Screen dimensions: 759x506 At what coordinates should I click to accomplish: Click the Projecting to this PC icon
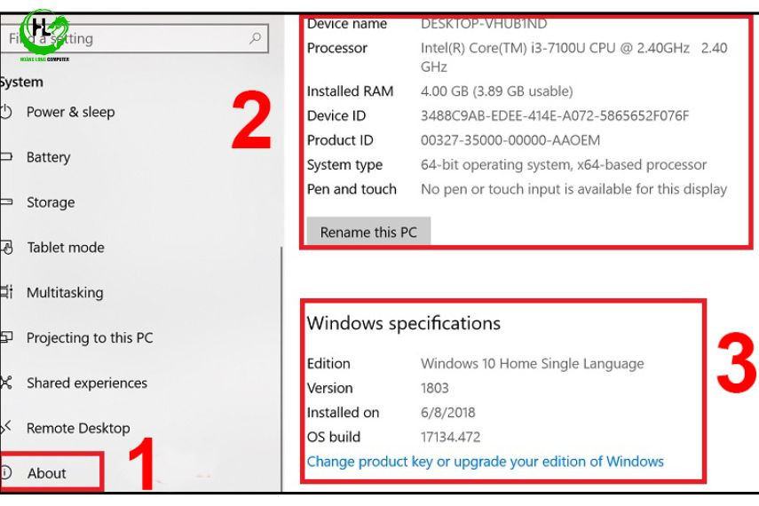pos(6,337)
